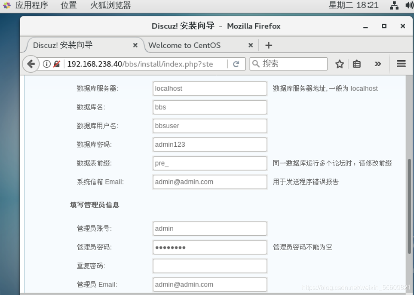Screen dimensions: 414x295
Task: Click the 数据库服务器地址 hint text
Action: click(x=325, y=89)
